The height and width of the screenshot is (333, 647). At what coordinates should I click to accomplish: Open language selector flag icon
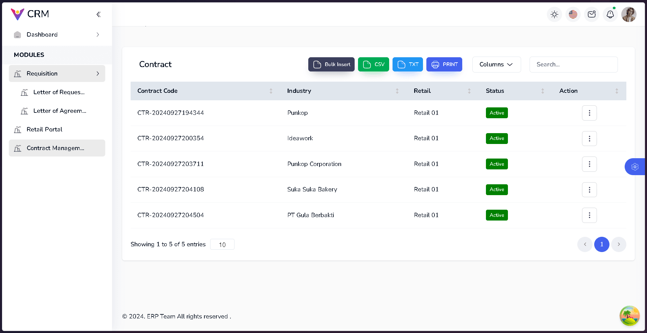pyautogui.click(x=573, y=14)
